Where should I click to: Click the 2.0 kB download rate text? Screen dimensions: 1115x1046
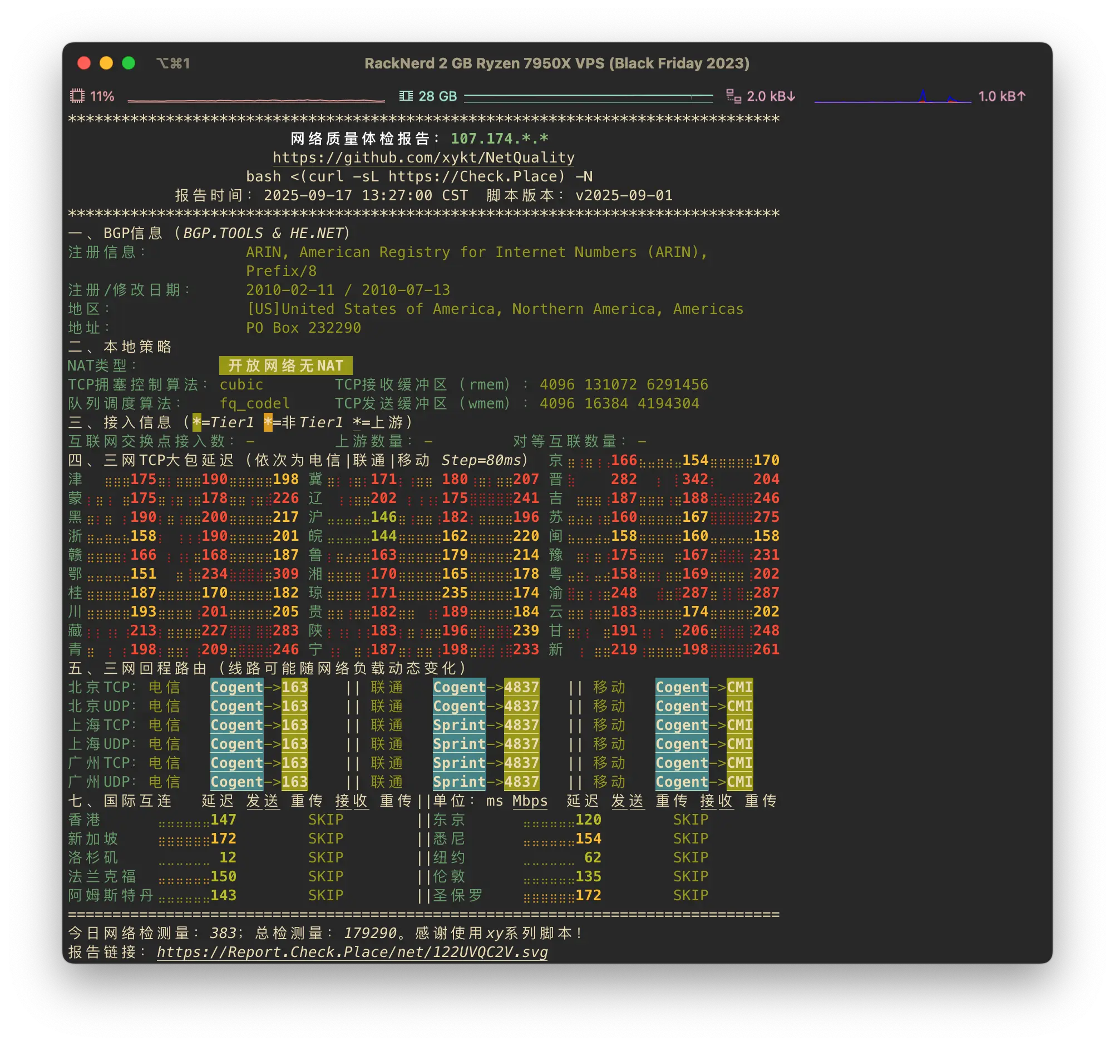click(x=771, y=96)
